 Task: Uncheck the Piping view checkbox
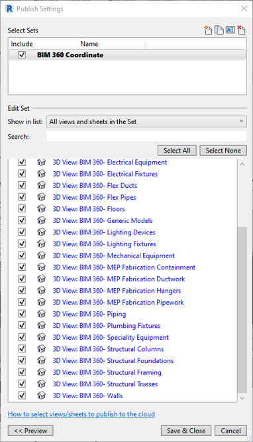click(22, 314)
